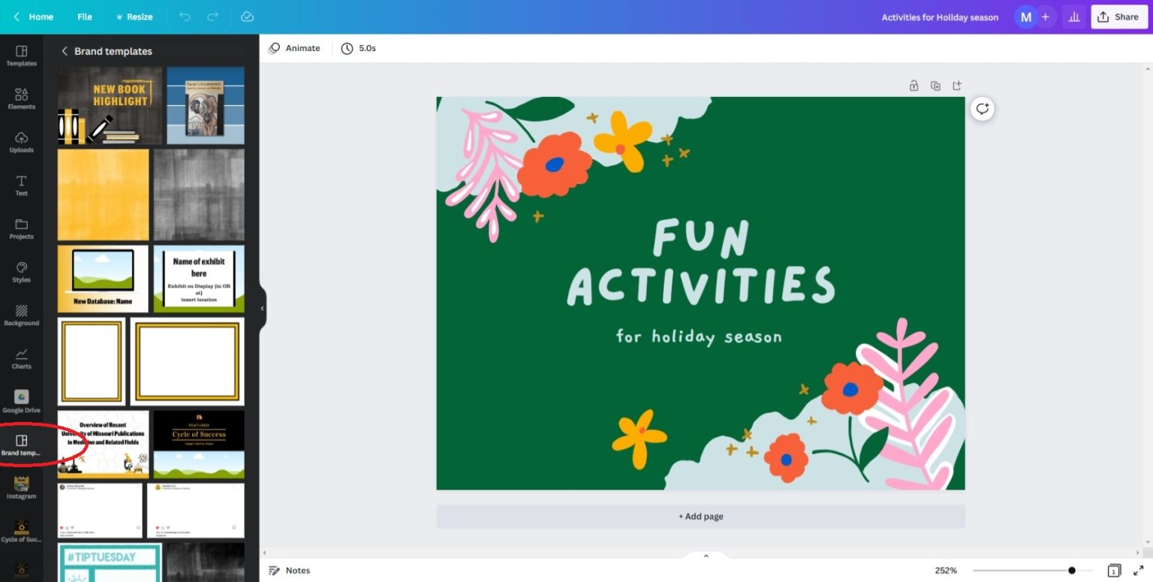Open Google Drive in sidebar
This screenshot has height=582, width=1153.
tap(21, 401)
